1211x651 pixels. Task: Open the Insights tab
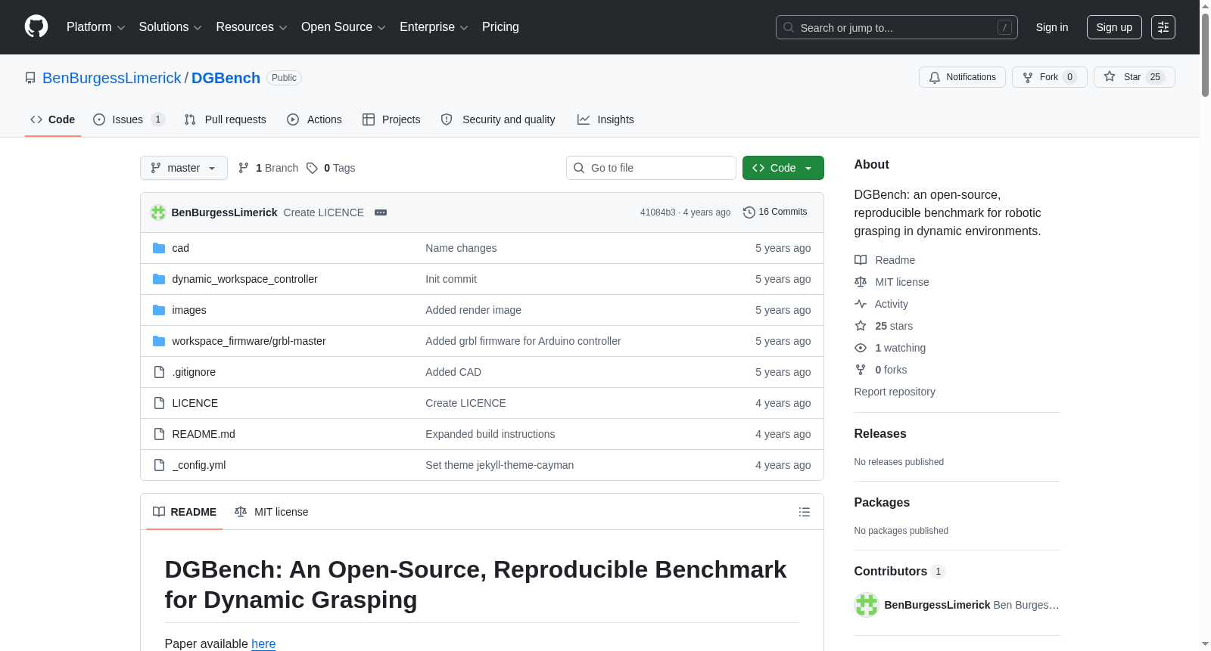[605, 119]
